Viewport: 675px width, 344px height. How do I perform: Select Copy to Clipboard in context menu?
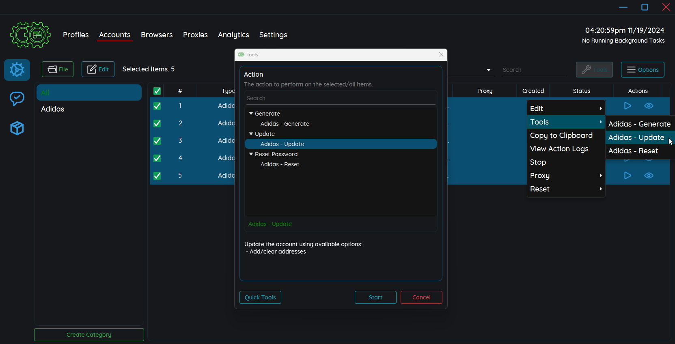tap(561, 135)
